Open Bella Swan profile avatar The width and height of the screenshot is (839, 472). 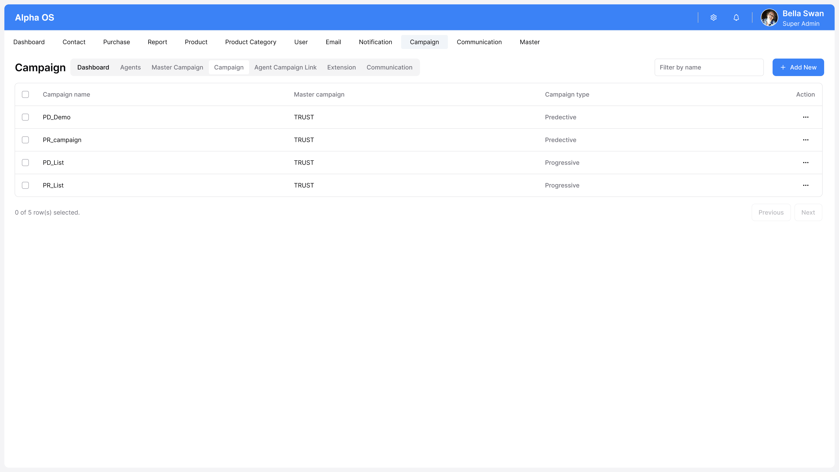tap(769, 17)
